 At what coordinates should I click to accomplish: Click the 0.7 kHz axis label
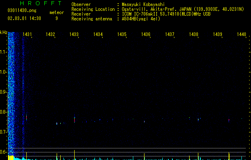tap(4, 132)
